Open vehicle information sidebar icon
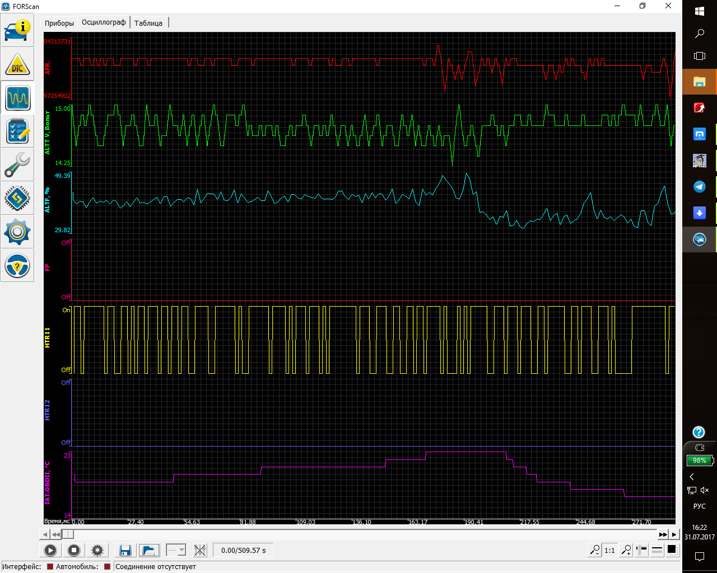This screenshot has height=573, width=717. click(17, 31)
